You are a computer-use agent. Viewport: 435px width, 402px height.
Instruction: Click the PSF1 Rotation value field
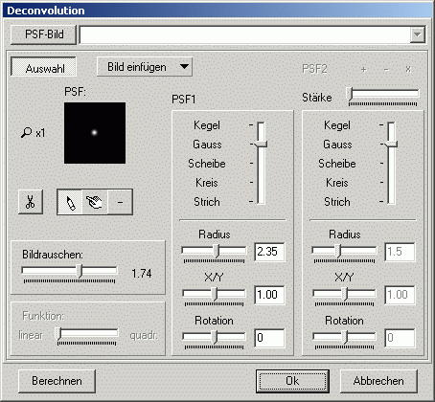(x=269, y=338)
